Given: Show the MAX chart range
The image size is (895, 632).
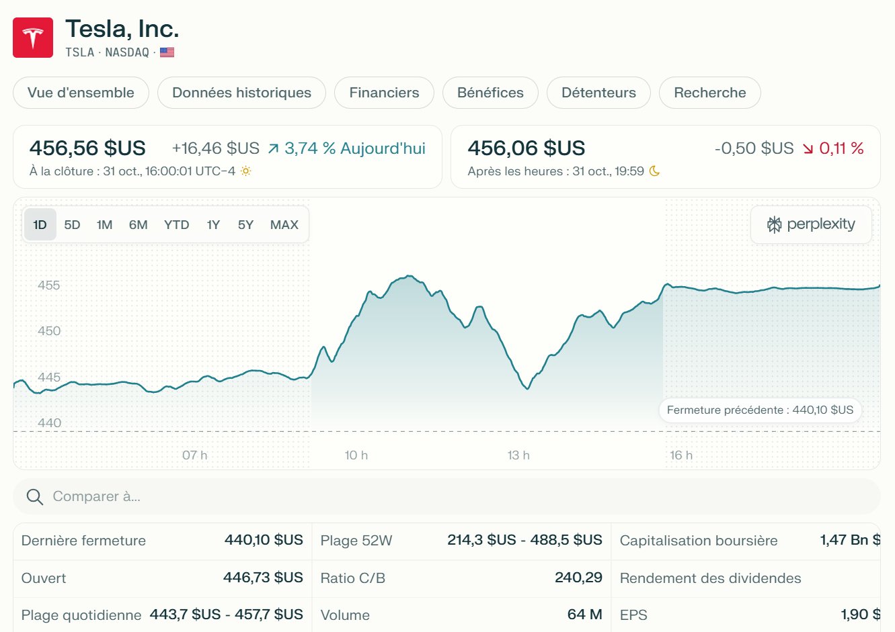Looking at the screenshot, I should click(284, 225).
